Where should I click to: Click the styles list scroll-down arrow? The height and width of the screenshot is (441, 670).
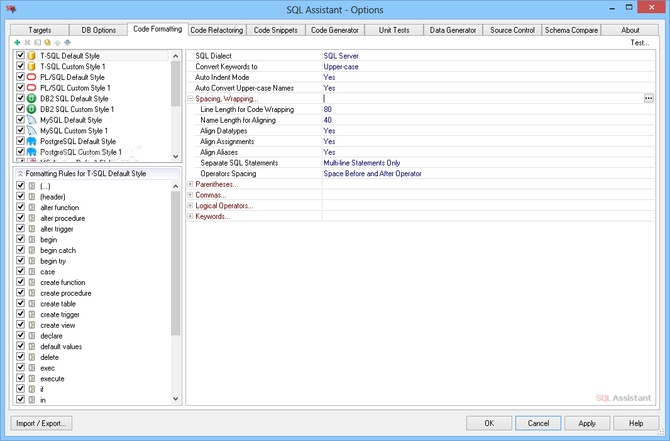pos(175,157)
